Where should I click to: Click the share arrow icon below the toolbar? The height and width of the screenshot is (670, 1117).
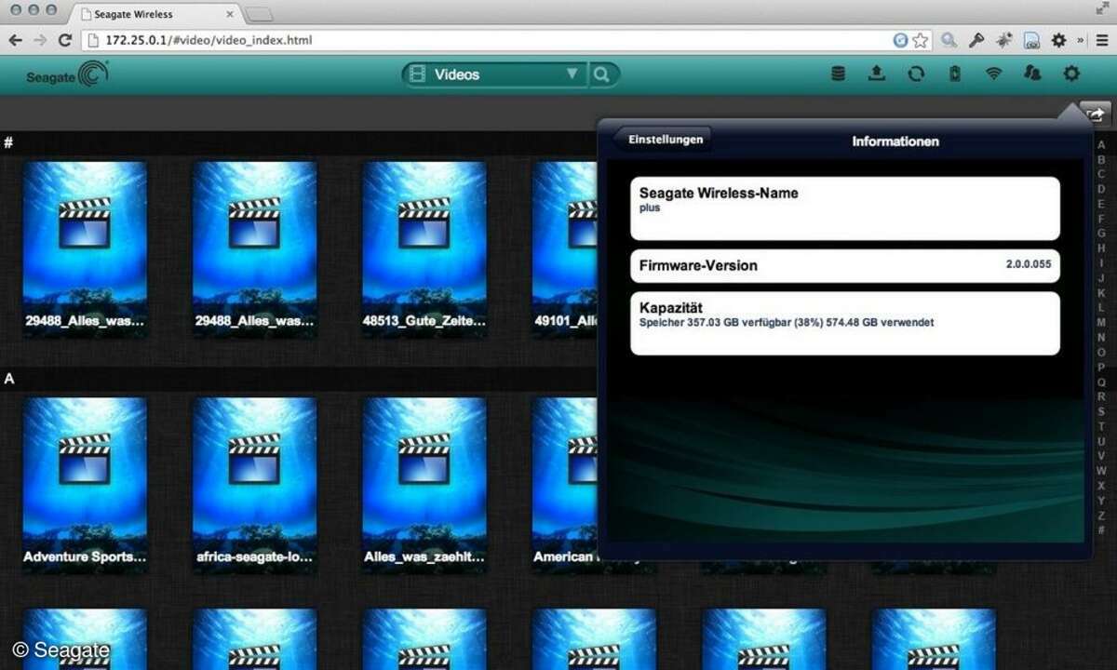point(1097,114)
